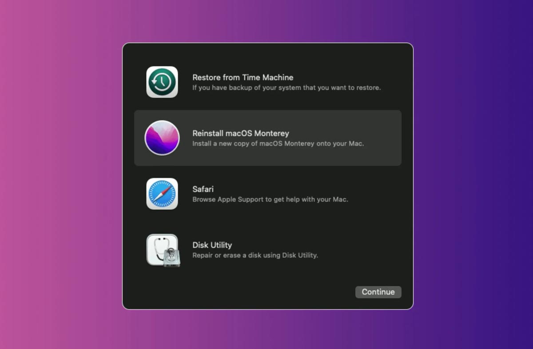Screen dimensions: 533x349
Task: Click the Continue button
Action: click(x=378, y=292)
